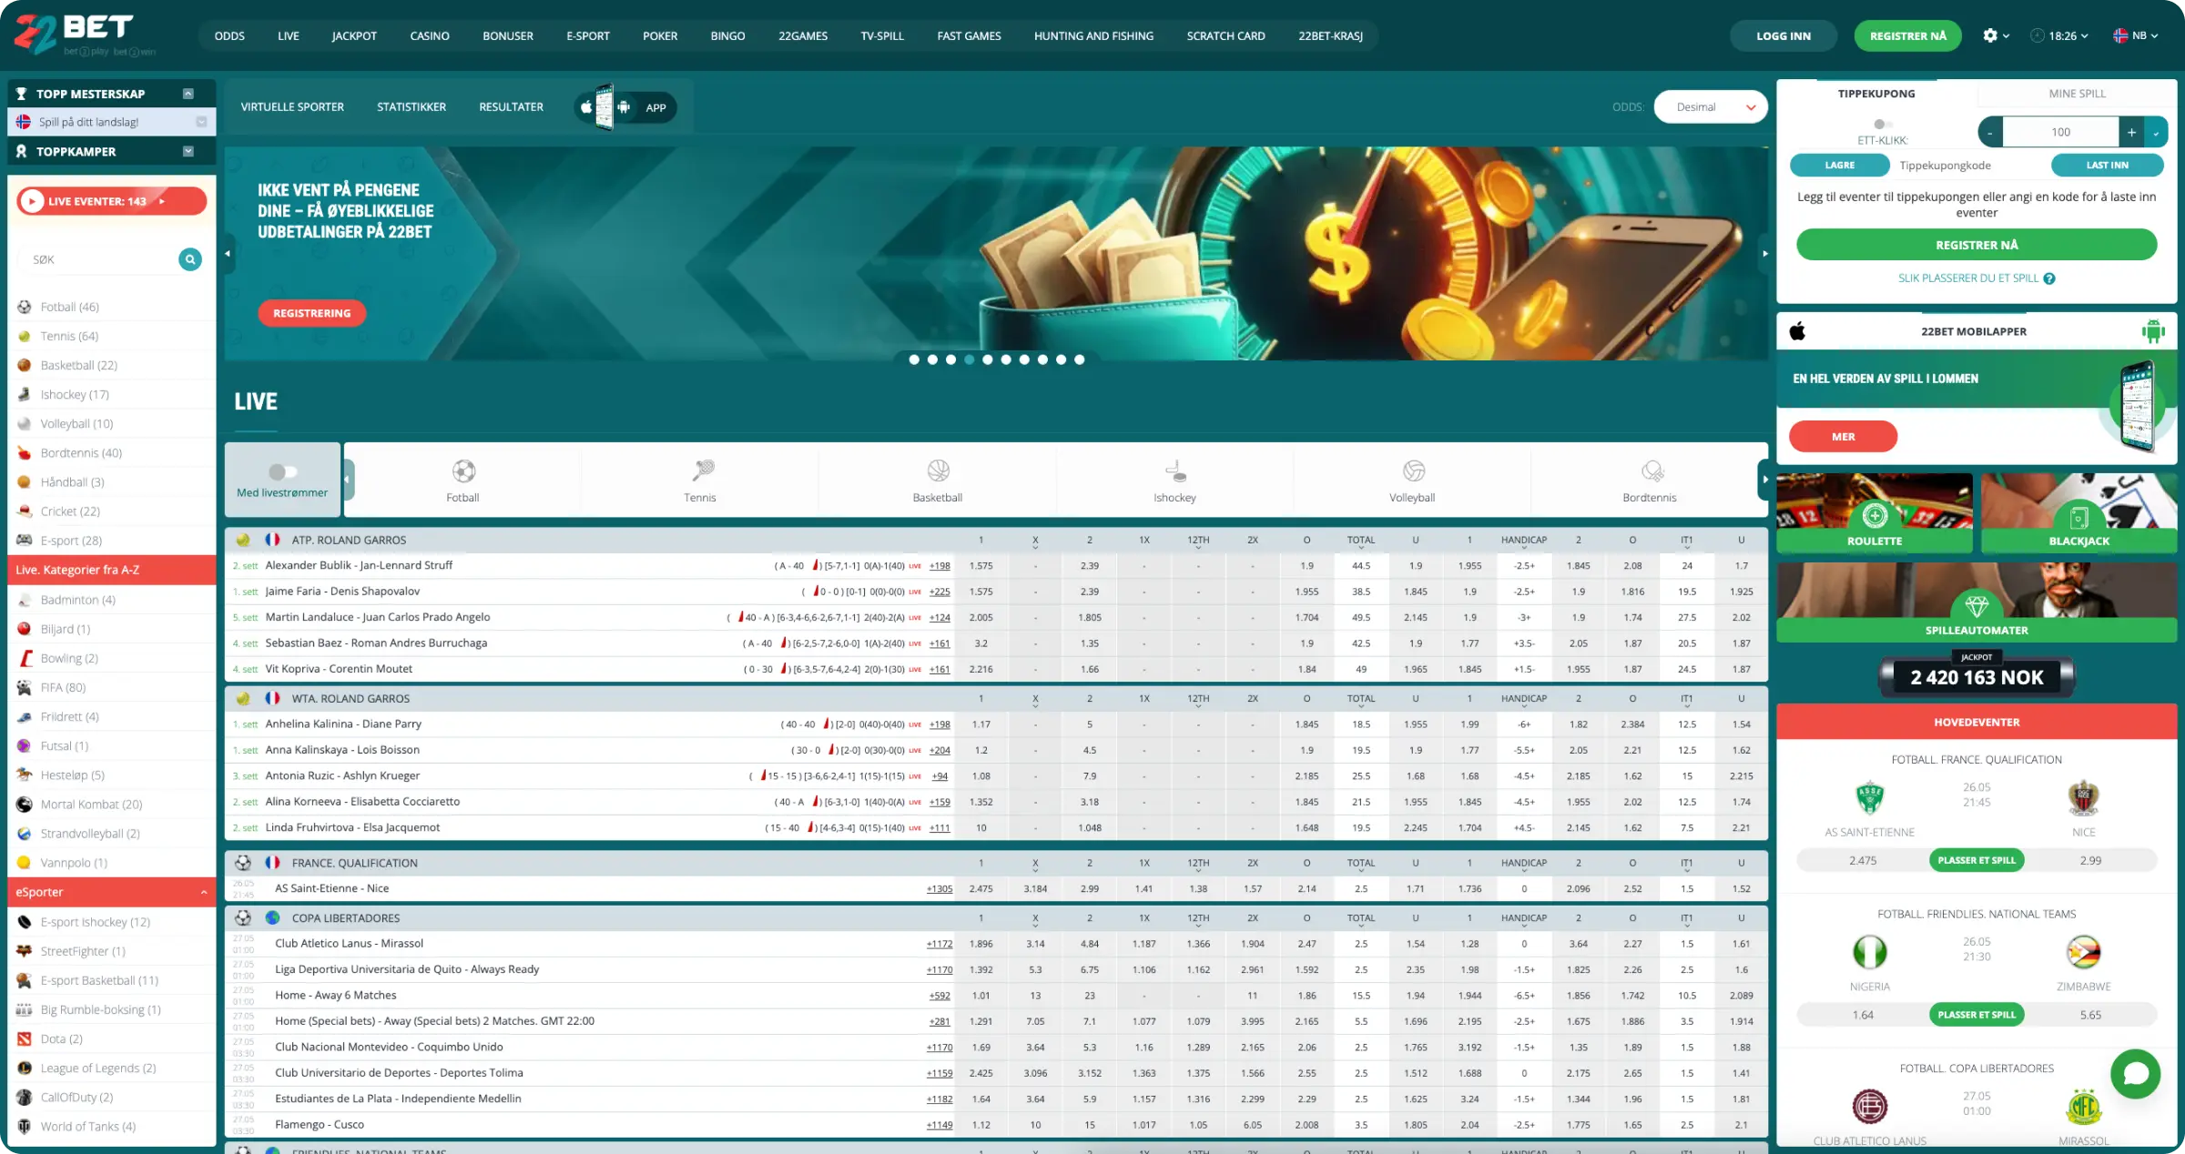This screenshot has width=2185, height=1154.
Task: Open Alexander Bublik - Jan-Lennard Struff match
Action: (x=359, y=565)
